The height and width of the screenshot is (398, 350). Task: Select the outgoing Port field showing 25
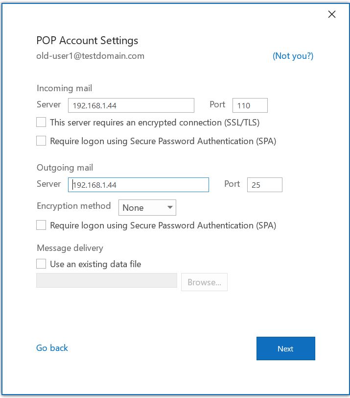tap(264, 185)
